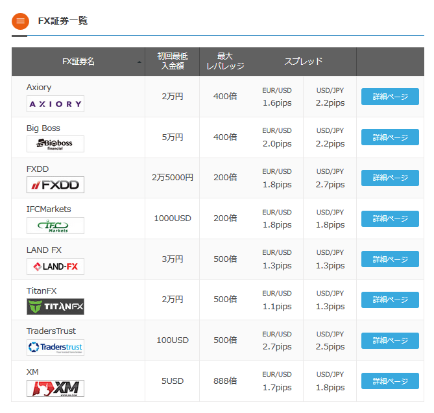Click the 初回最低入金額 column header
434x413 pixels.
click(x=172, y=62)
